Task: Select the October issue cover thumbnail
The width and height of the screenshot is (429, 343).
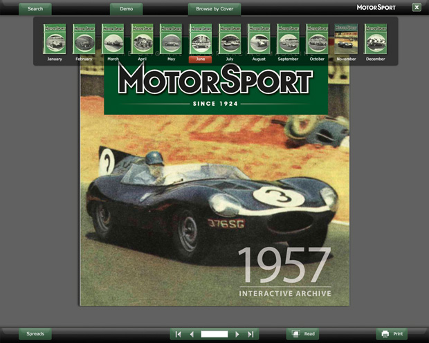Action: pos(317,39)
